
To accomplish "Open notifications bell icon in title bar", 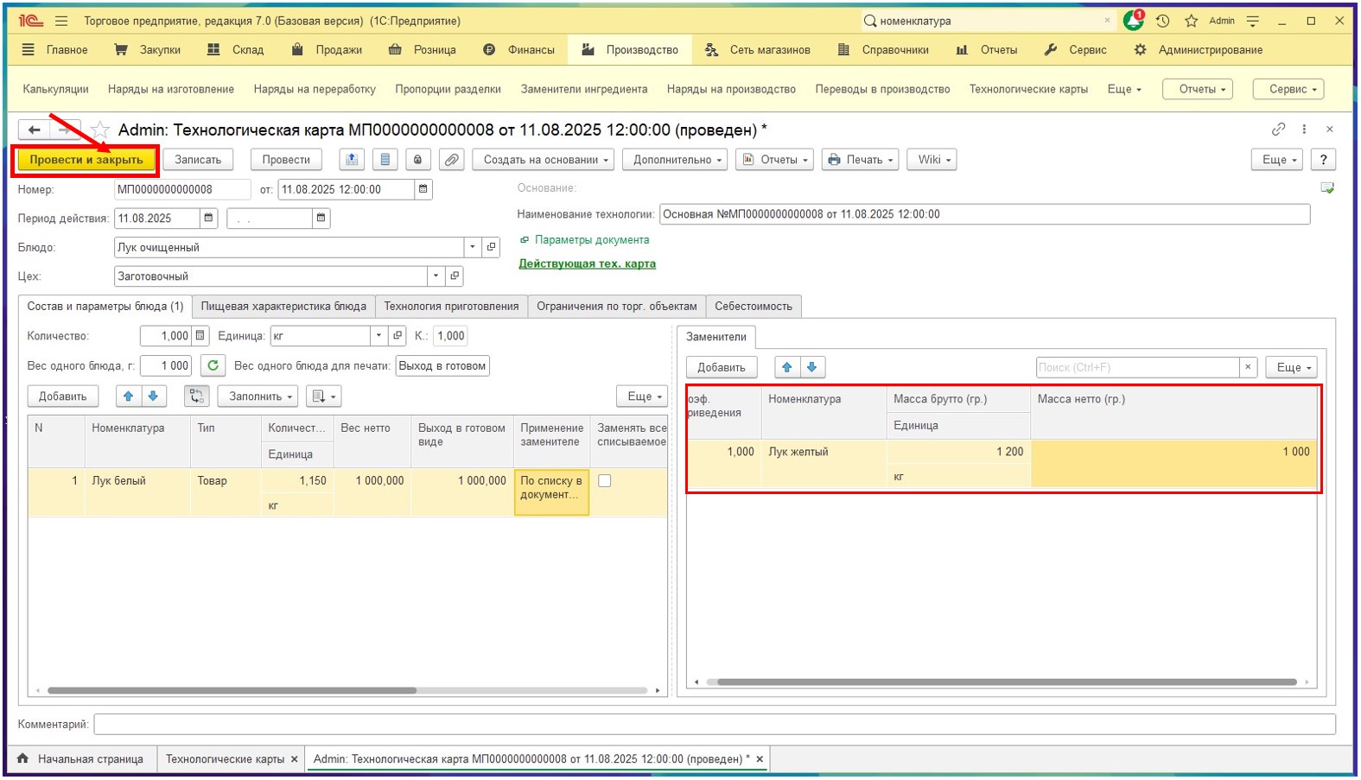I will [1133, 21].
